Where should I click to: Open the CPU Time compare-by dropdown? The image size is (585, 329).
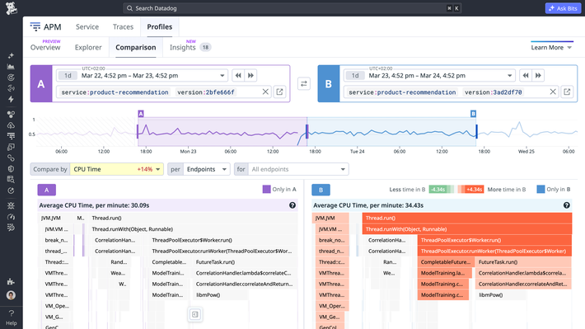117,169
